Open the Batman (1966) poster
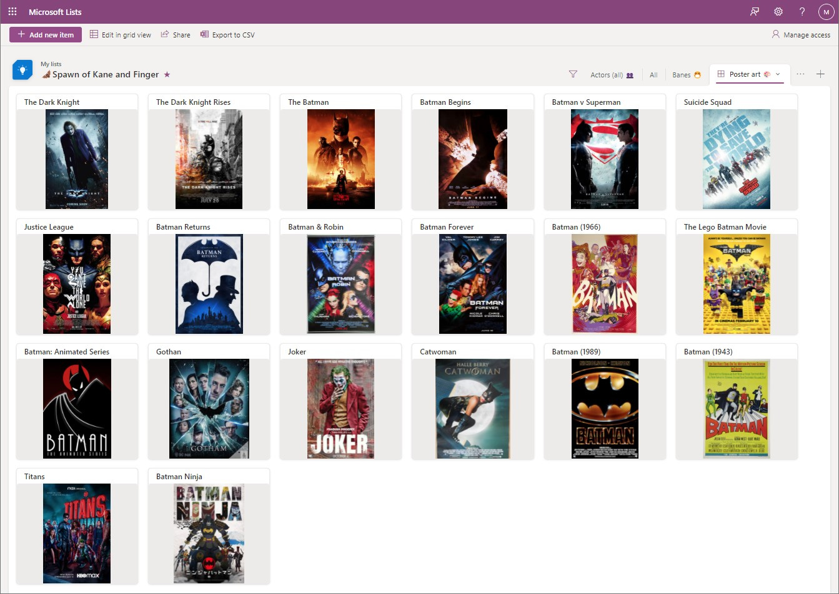The height and width of the screenshot is (594, 839). [605, 284]
